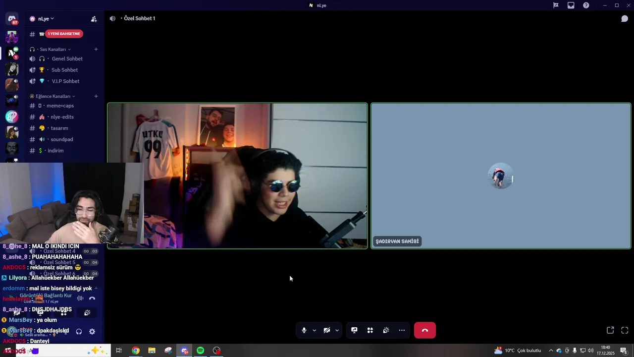Collapse the Eğlence Kanalları category
Image resolution: width=634 pixels, height=357 pixels.
[x=52, y=96]
